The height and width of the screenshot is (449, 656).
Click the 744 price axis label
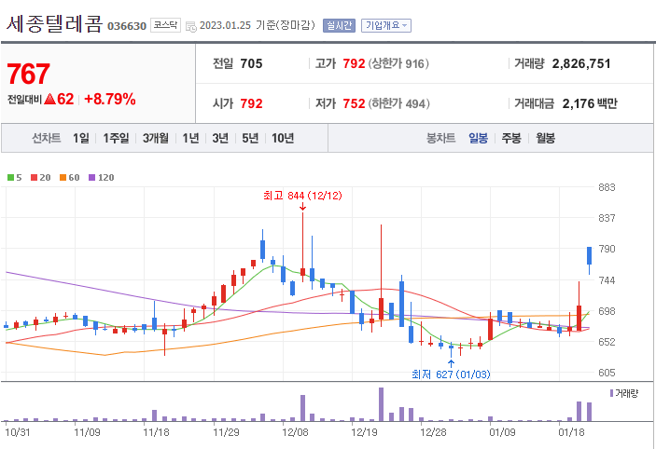pos(607,280)
